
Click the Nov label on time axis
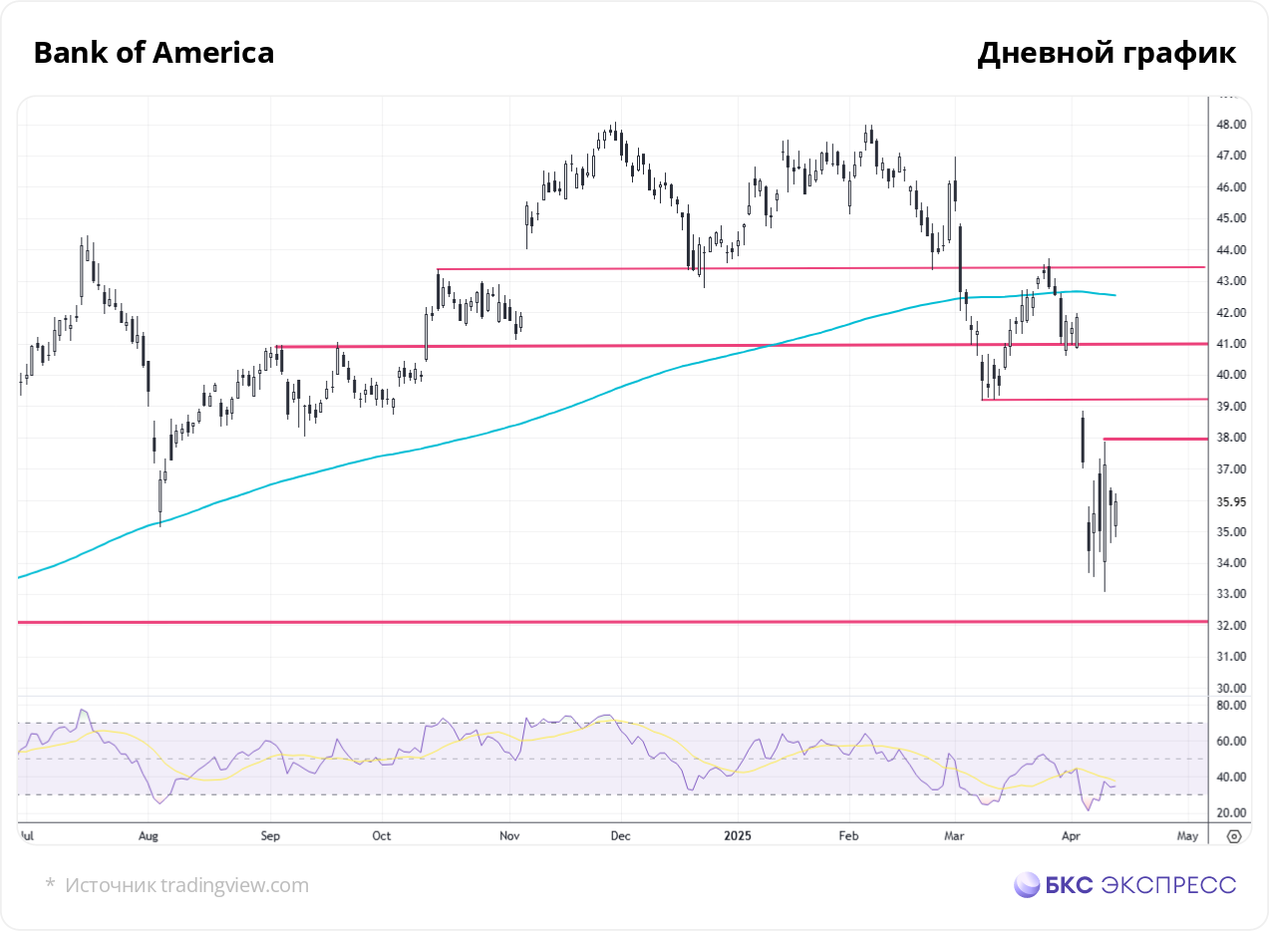(x=508, y=836)
